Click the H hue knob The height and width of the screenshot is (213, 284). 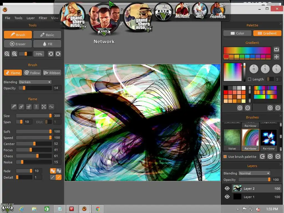(254, 69)
